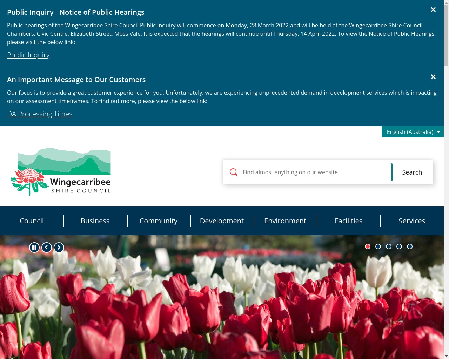Open the English (Australia) language dropdown
449x359 pixels.
[x=413, y=132]
